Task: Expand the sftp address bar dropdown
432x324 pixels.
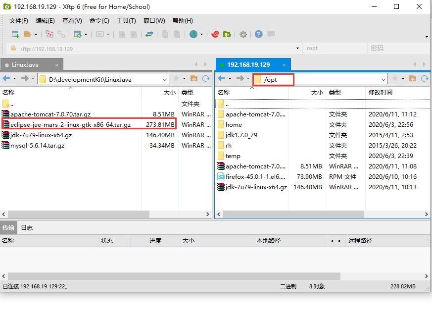Action: (297, 48)
